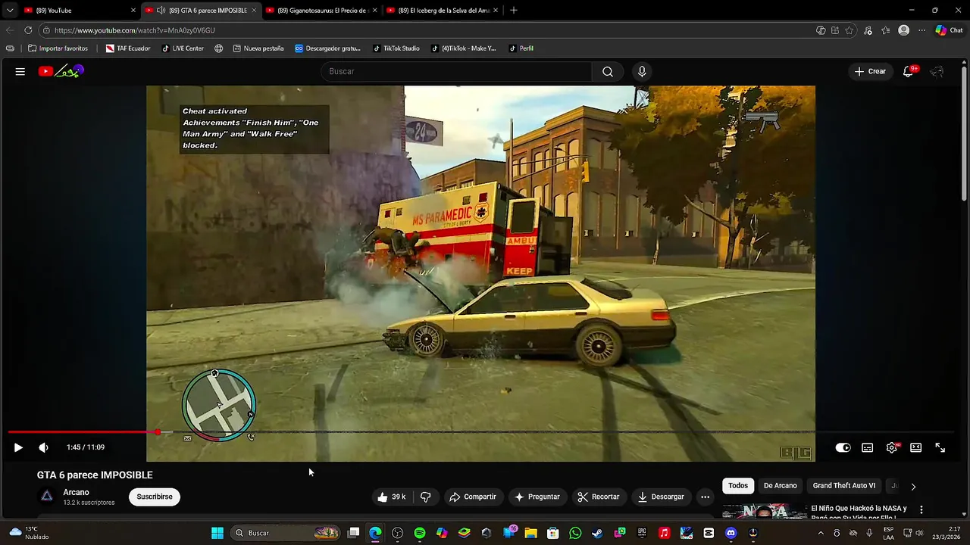This screenshot has width=970, height=545.
Task: Open the Arcano channel name link
Action: coord(76,492)
